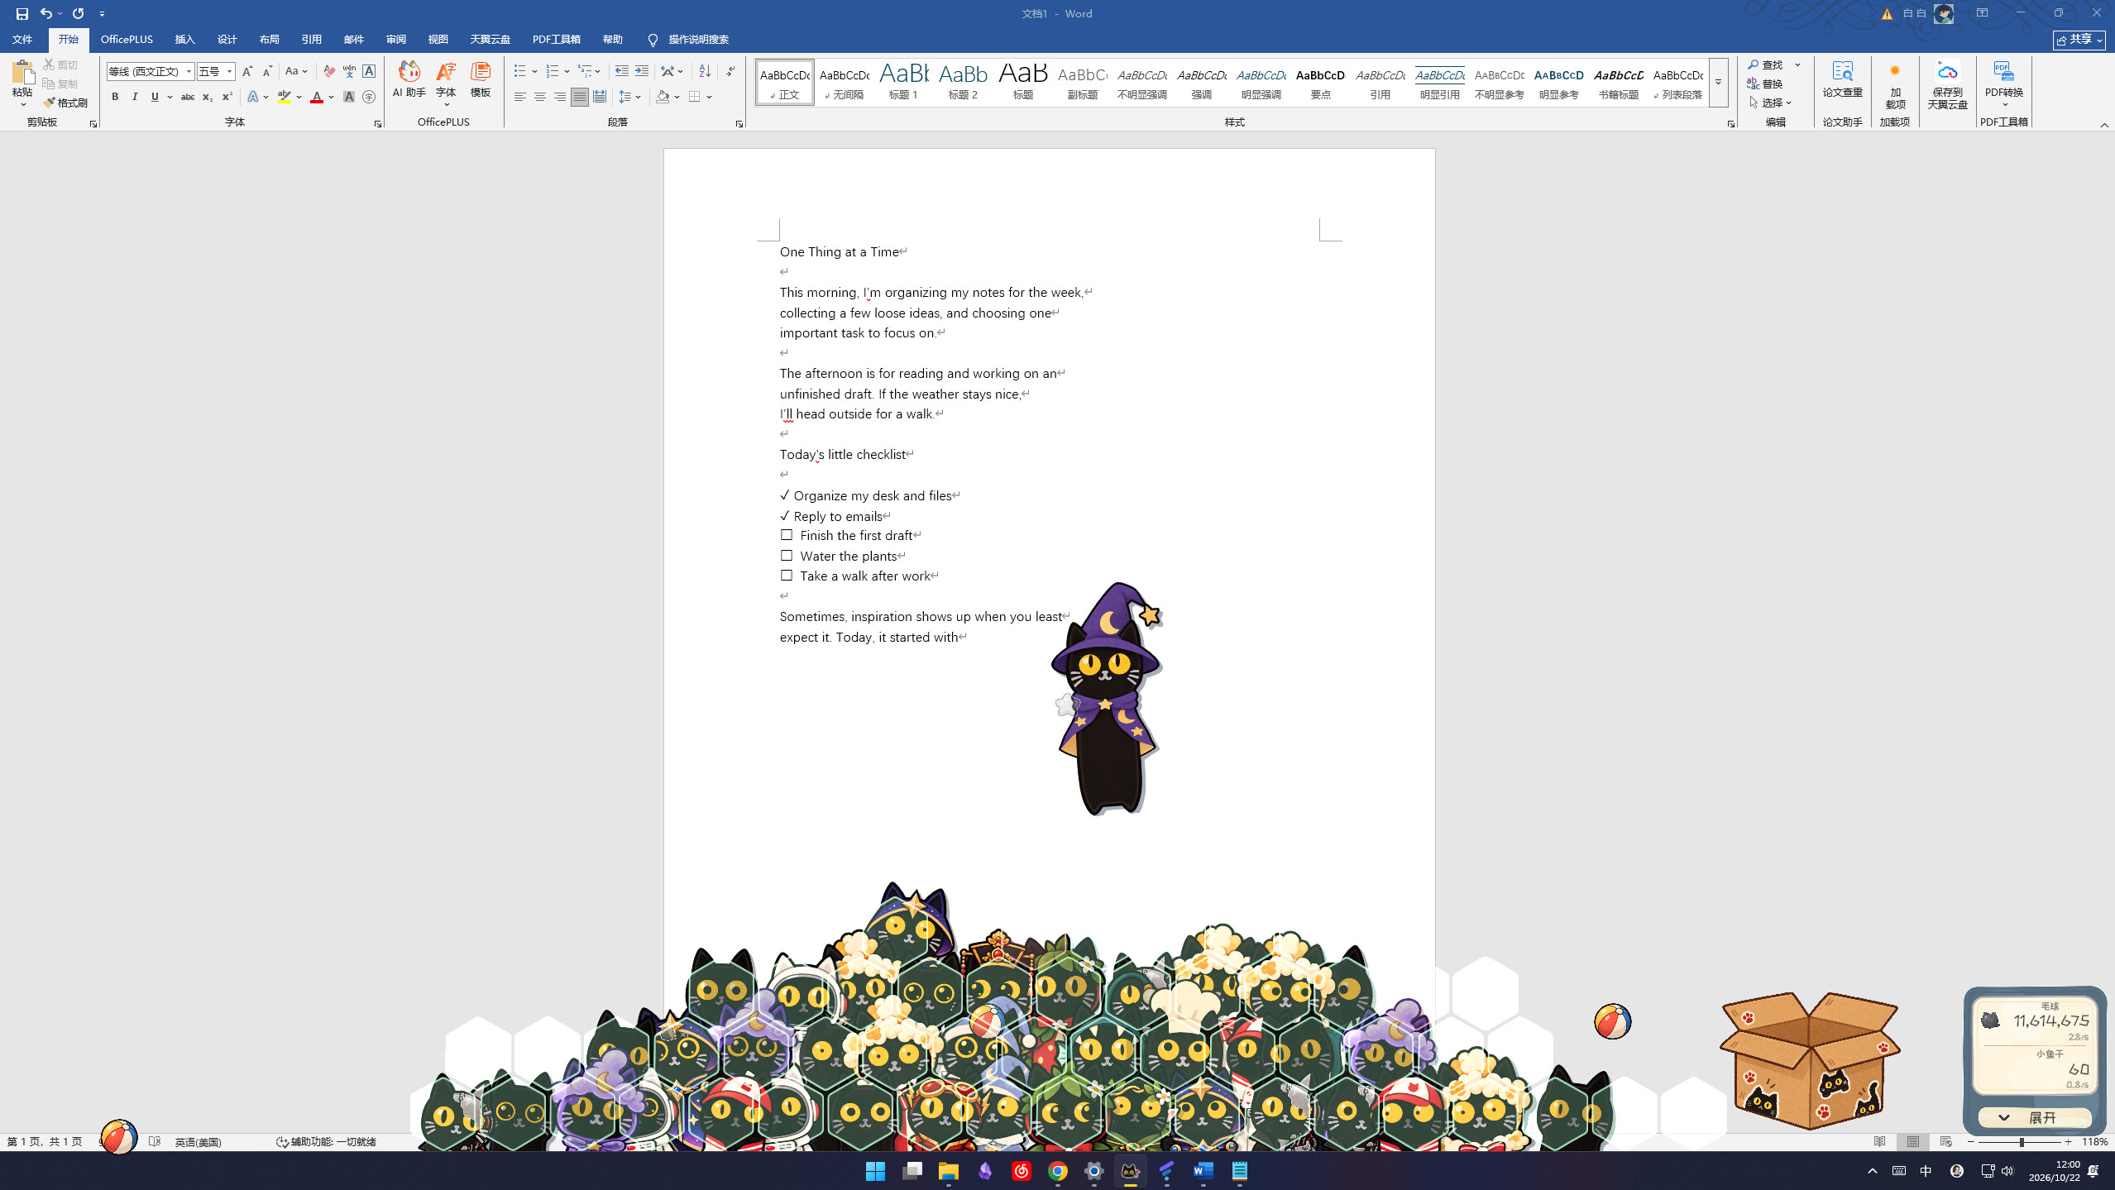Switch to the 审阅 Review tab
2115x1190 pixels.
tap(395, 40)
